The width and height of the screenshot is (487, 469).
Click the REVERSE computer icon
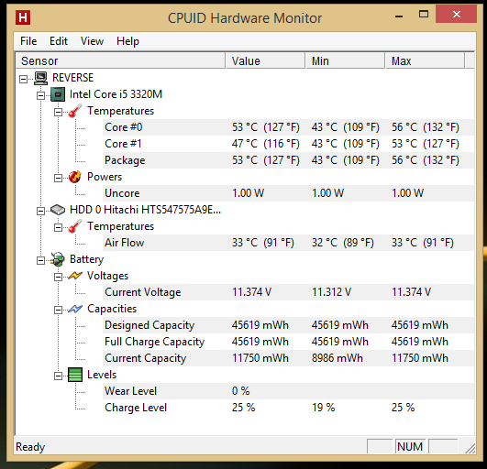[40, 78]
